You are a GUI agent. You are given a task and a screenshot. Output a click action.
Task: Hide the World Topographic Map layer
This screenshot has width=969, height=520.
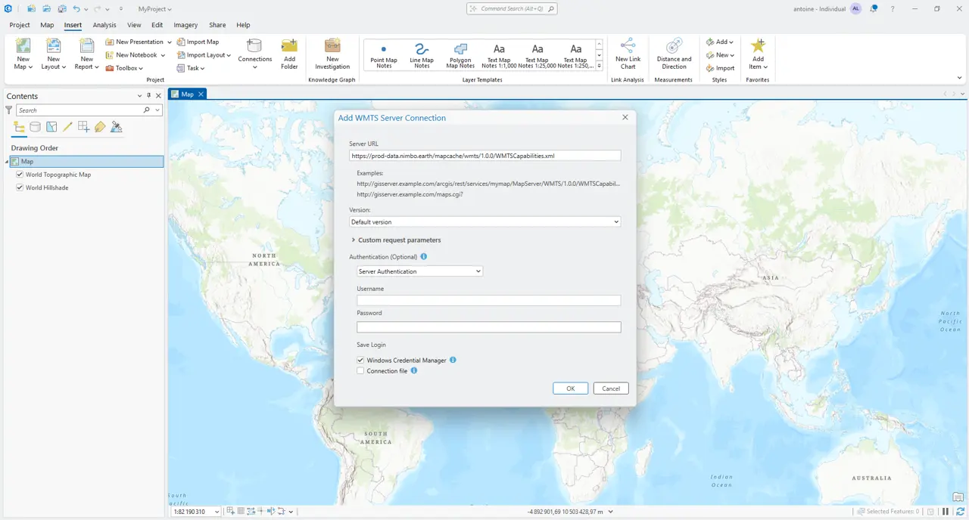tap(20, 175)
